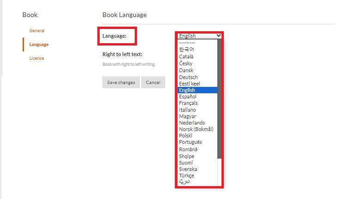Image resolution: width=353 pixels, height=199 pixels.
Task: Select Deutsch from the language list
Action: coord(188,77)
